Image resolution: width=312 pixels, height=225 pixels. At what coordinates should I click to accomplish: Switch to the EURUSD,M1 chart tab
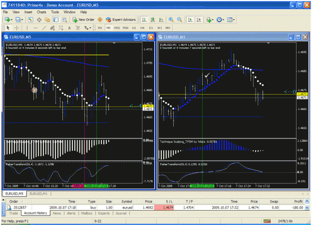coord(38,194)
